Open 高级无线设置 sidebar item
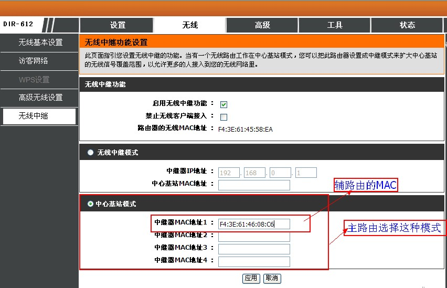 40,98
